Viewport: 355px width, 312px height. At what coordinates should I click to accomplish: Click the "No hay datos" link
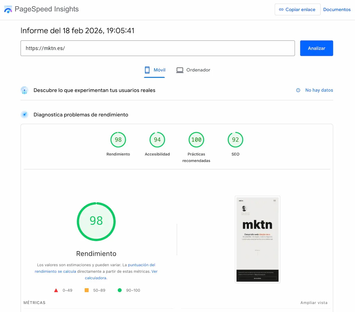(x=319, y=90)
